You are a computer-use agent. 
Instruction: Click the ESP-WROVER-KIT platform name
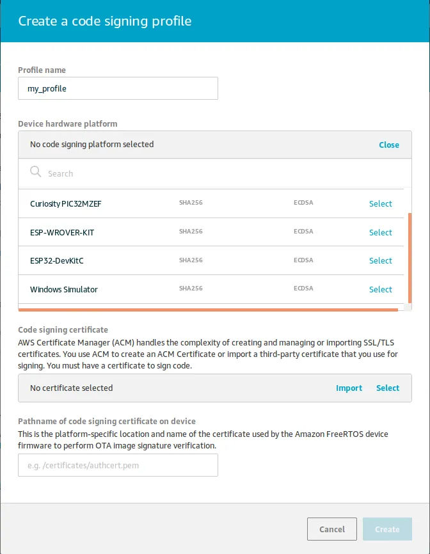coord(62,233)
